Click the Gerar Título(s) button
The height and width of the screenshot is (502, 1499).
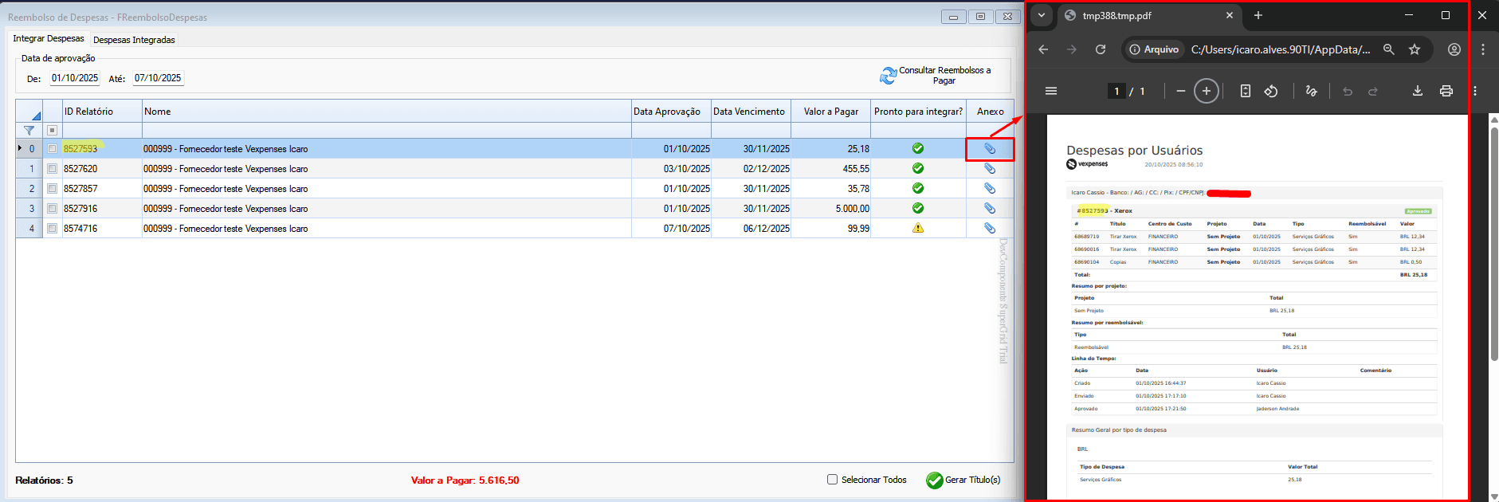pos(963,480)
